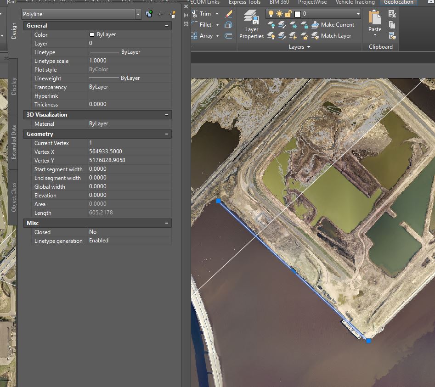Click the Array tool icon
The height and width of the screenshot is (387, 435).
195,36
